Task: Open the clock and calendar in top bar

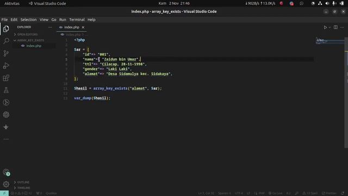Action: tap(174, 3)
